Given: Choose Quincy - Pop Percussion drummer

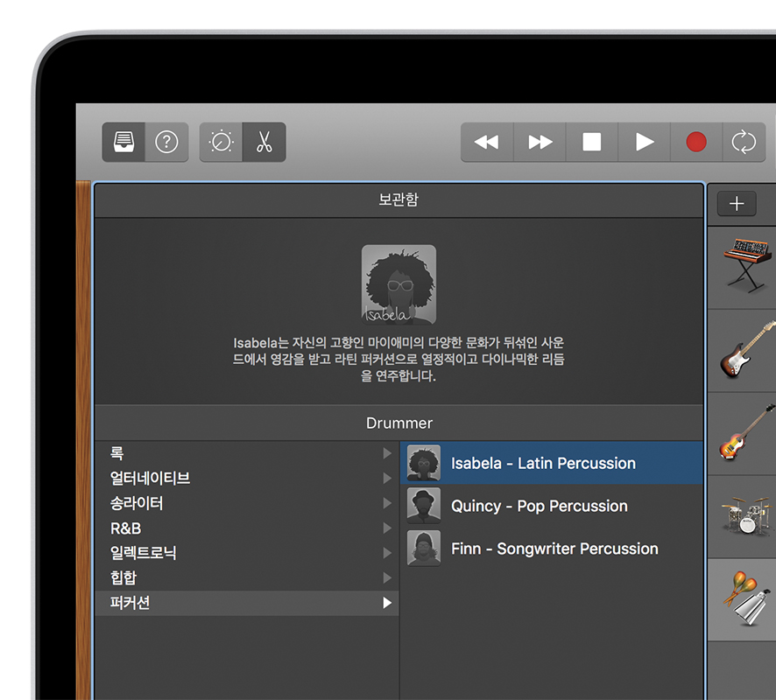Looking at the screenshot, I should pos(539,506).
